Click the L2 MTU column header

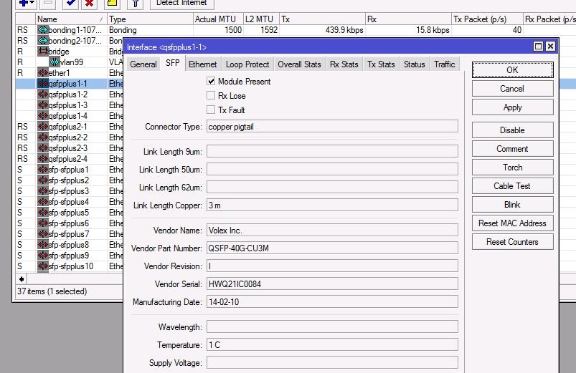(261, 19)
